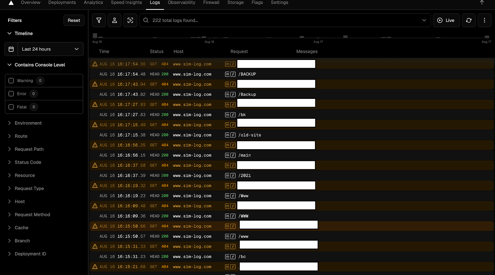Switch to the Deployments tab

(x=62, y=2)
